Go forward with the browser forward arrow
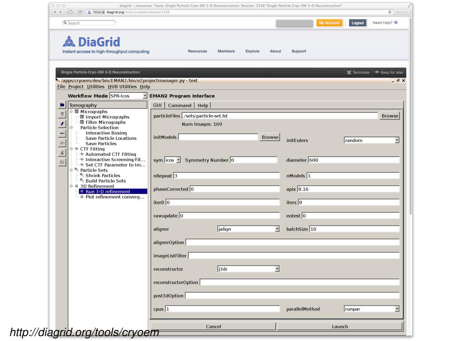Image resolution: width=455 pixels, height=341 pixels. (60, 12)
